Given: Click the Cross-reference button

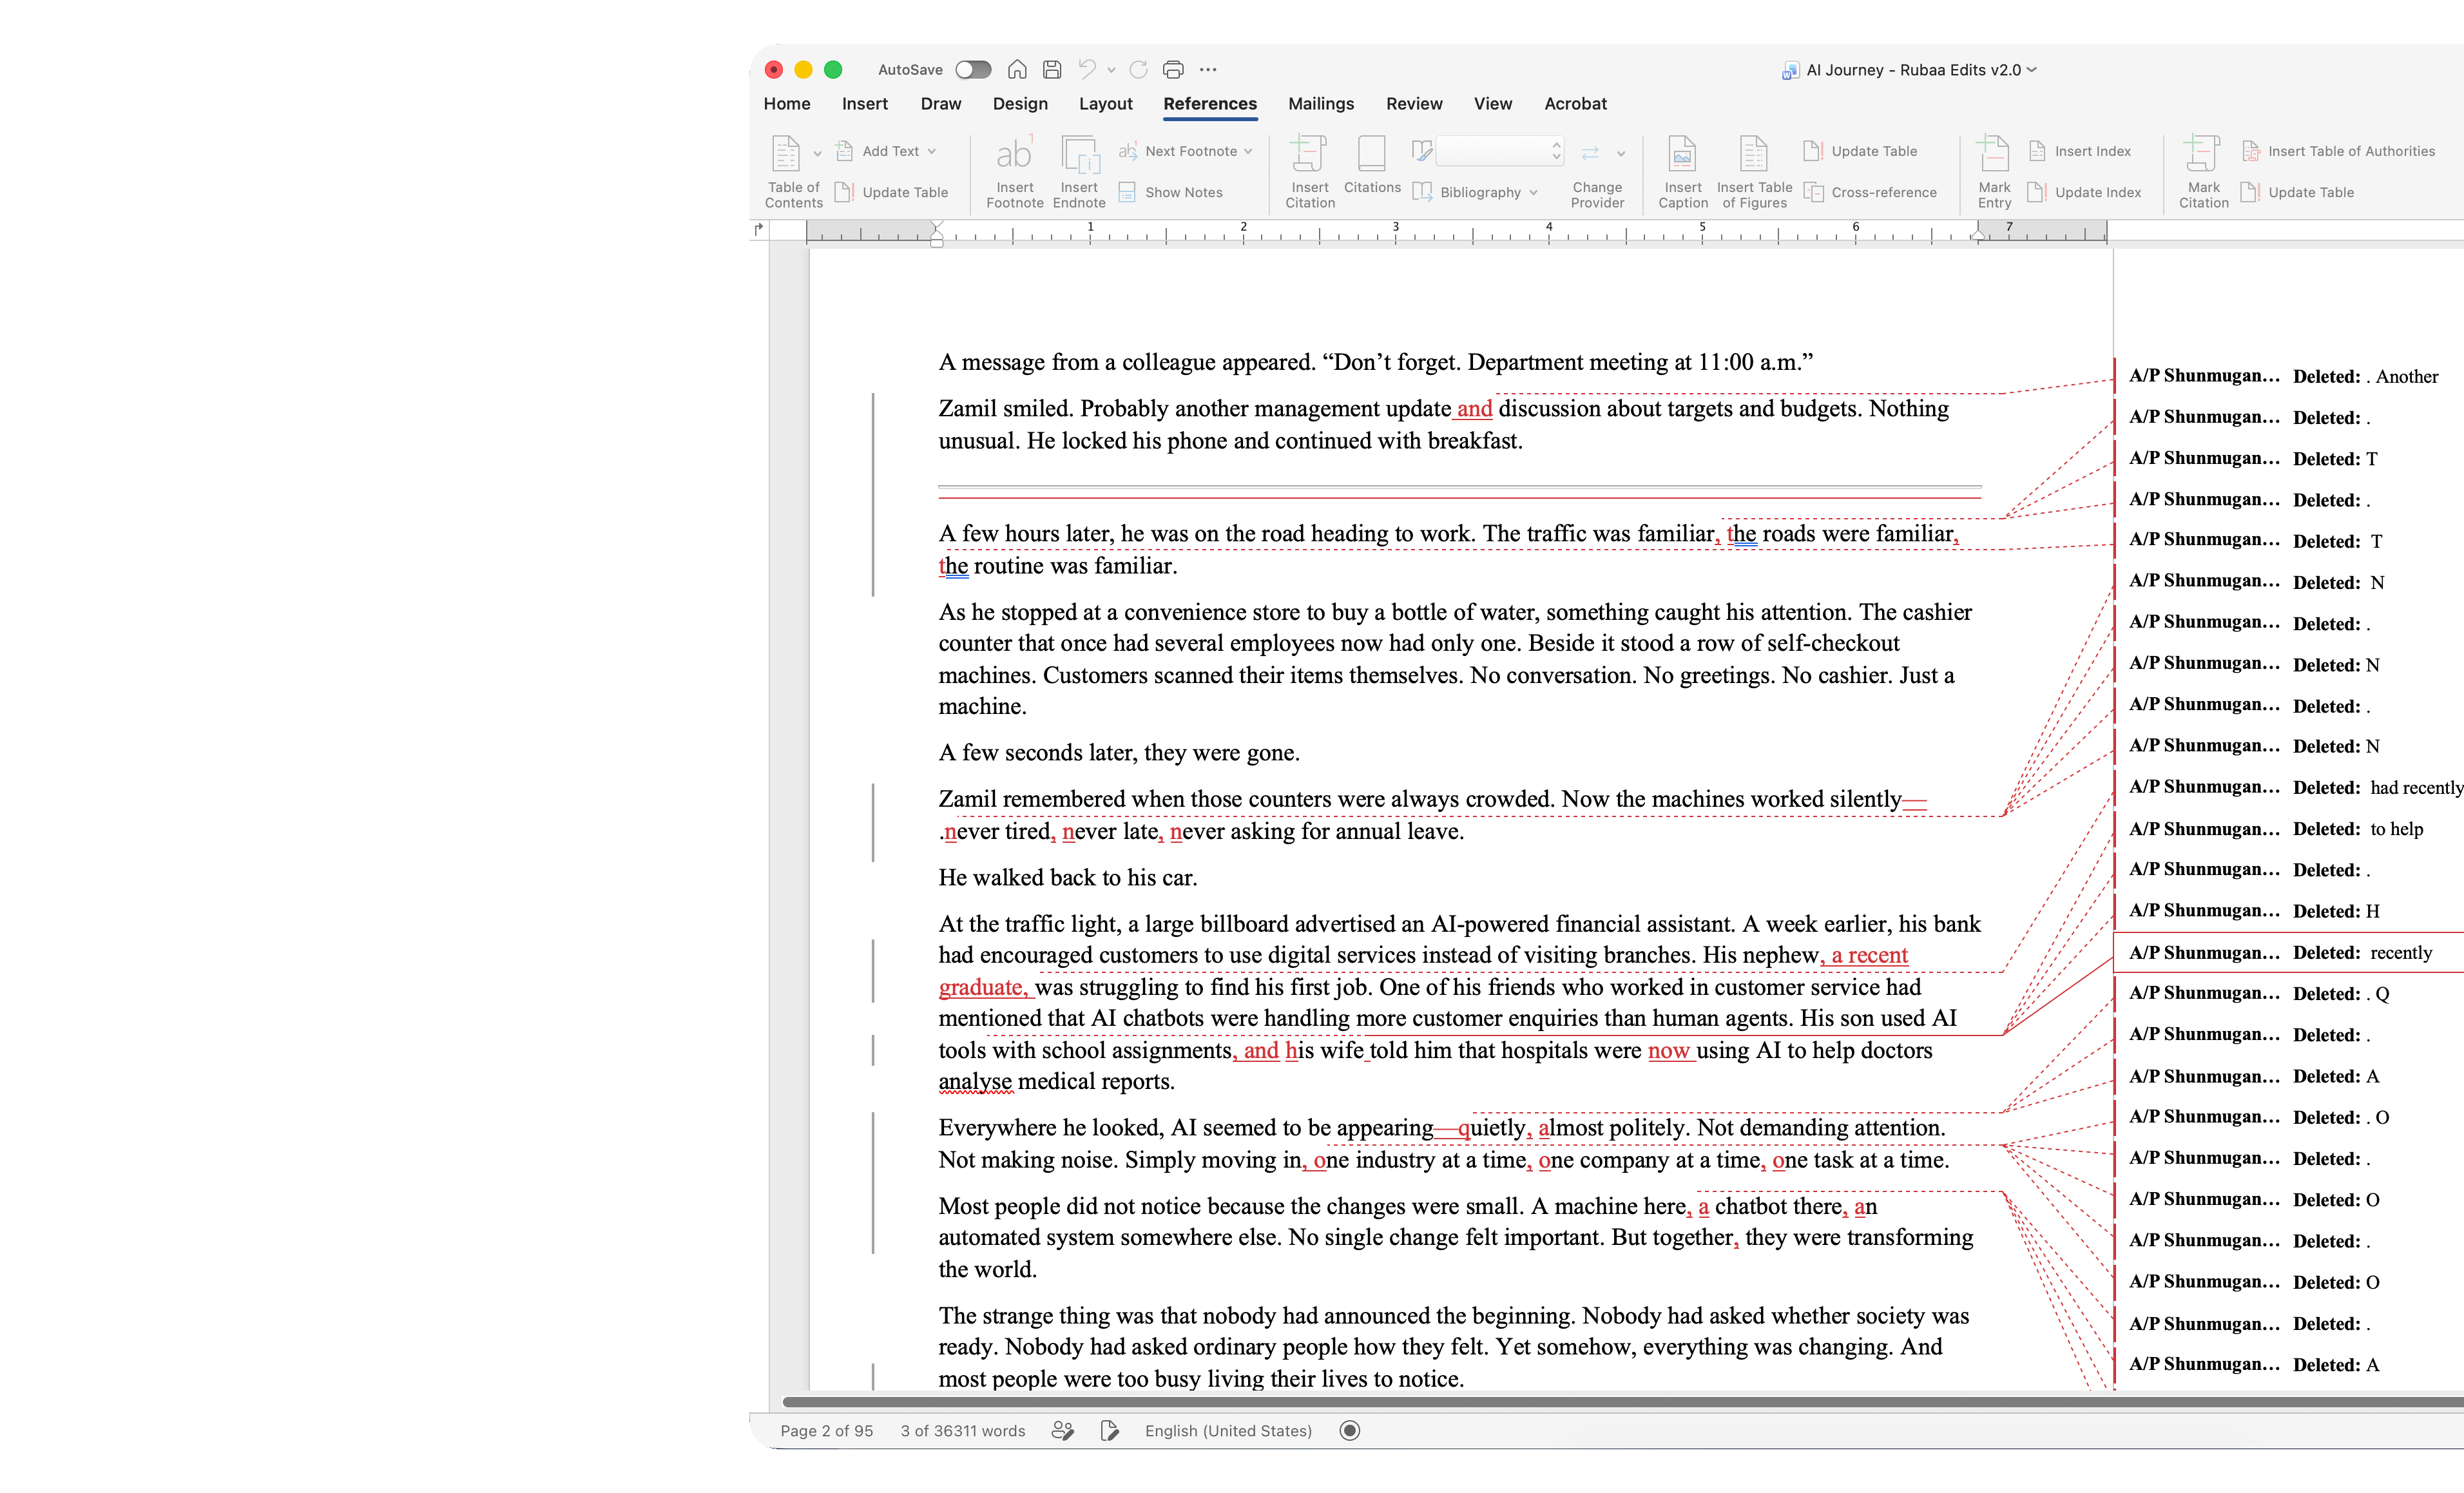Looking at the screenshot, I should [x=1871, y=192].
